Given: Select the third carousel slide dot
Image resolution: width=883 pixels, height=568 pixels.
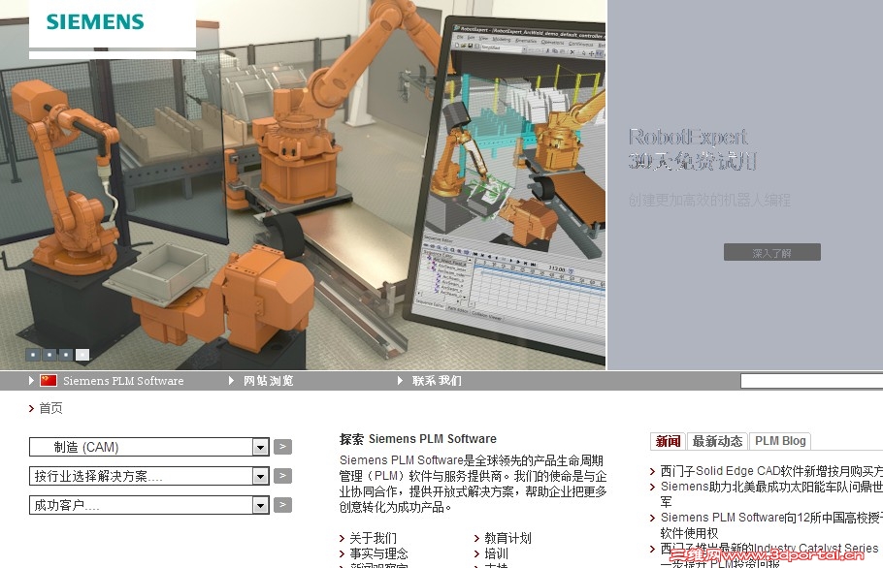Looking at the screenshot, I should [x=66, y=355].
